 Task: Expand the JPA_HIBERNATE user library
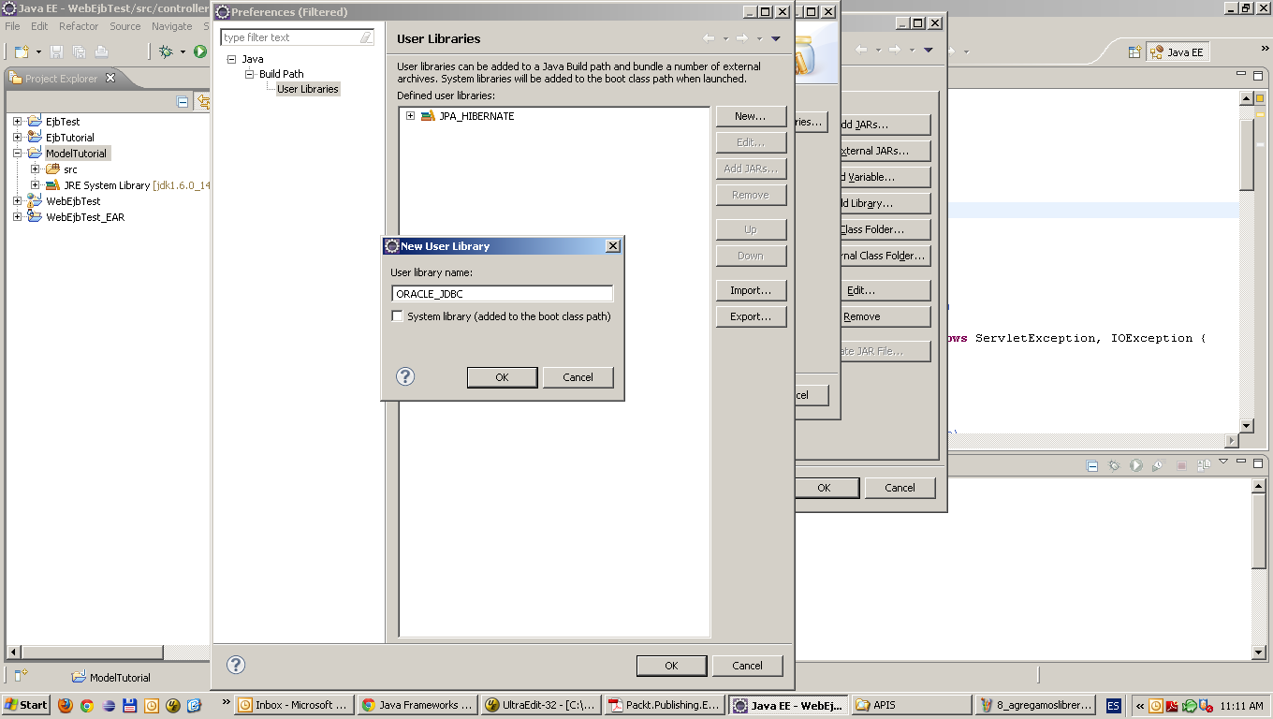(x=410, y=115)
